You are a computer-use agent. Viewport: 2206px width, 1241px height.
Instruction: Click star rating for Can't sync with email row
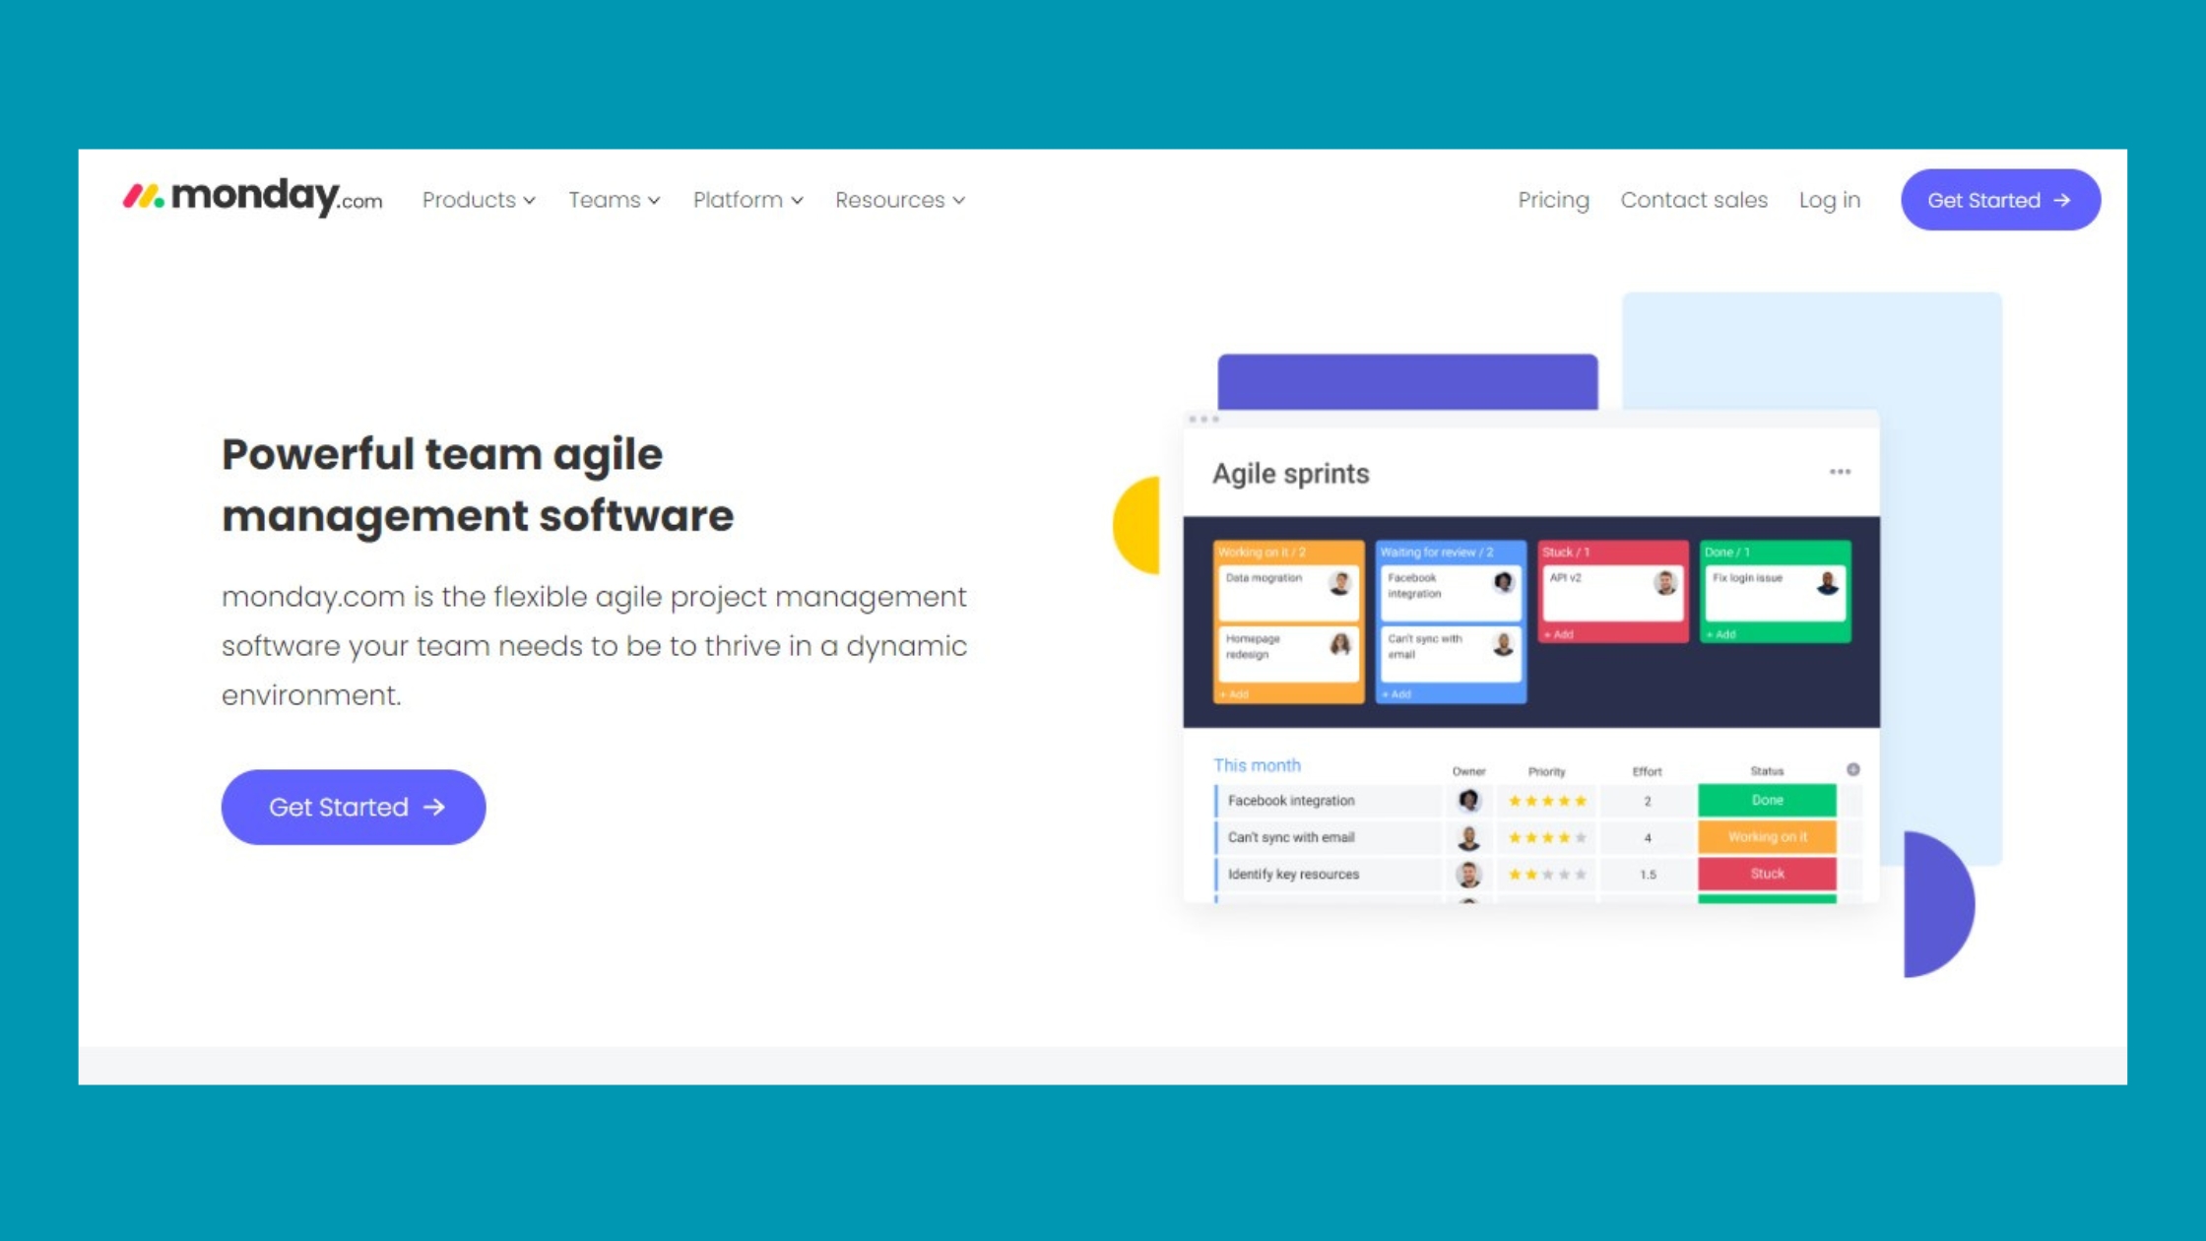pos(1547,837)
